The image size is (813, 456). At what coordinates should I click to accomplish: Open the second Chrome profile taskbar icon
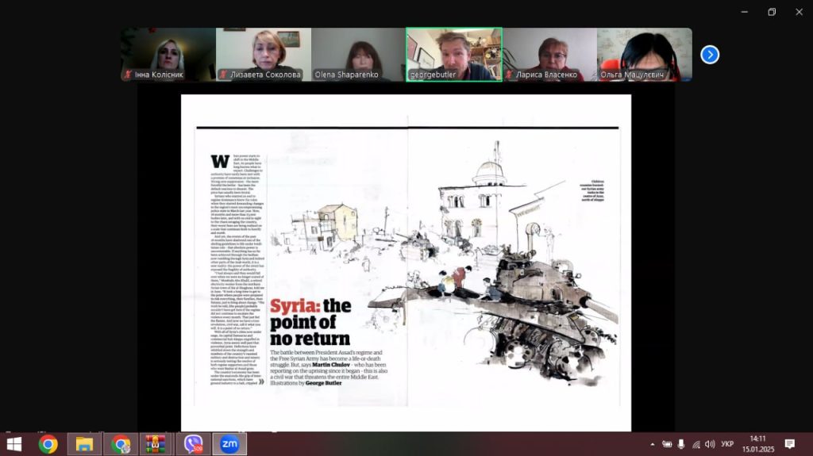(121, 444)
